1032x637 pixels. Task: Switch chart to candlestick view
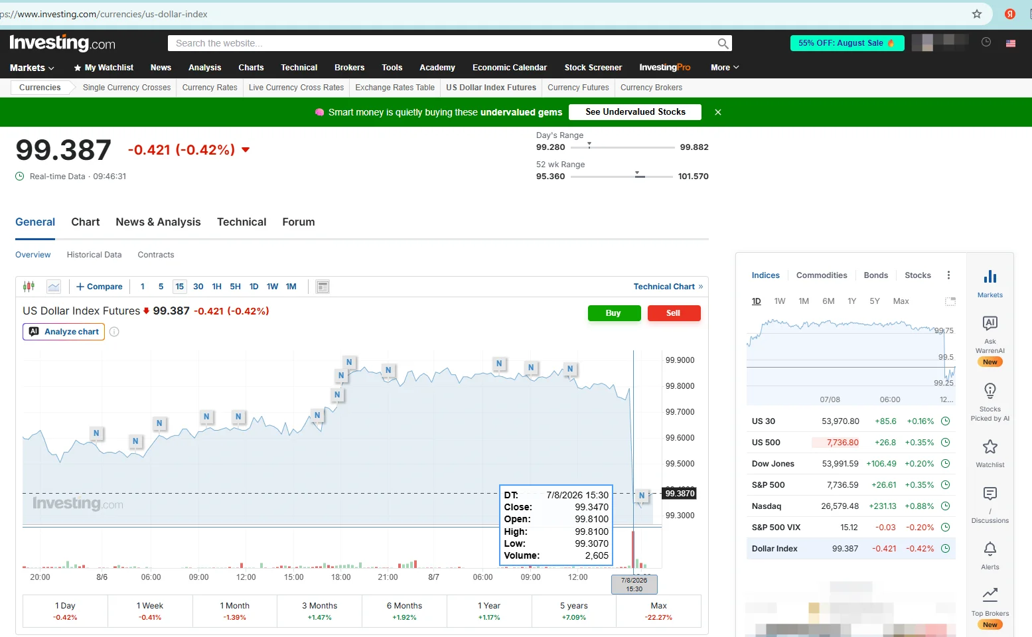coord(29,287)
